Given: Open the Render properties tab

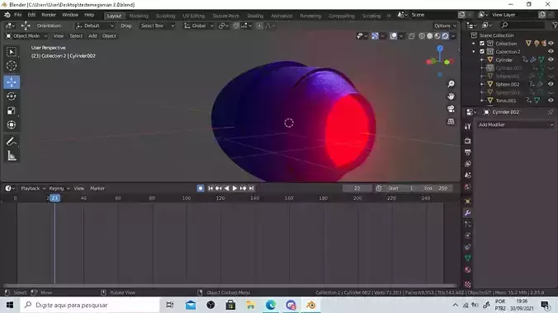Looking at the screenshot, I should [467, 141].
